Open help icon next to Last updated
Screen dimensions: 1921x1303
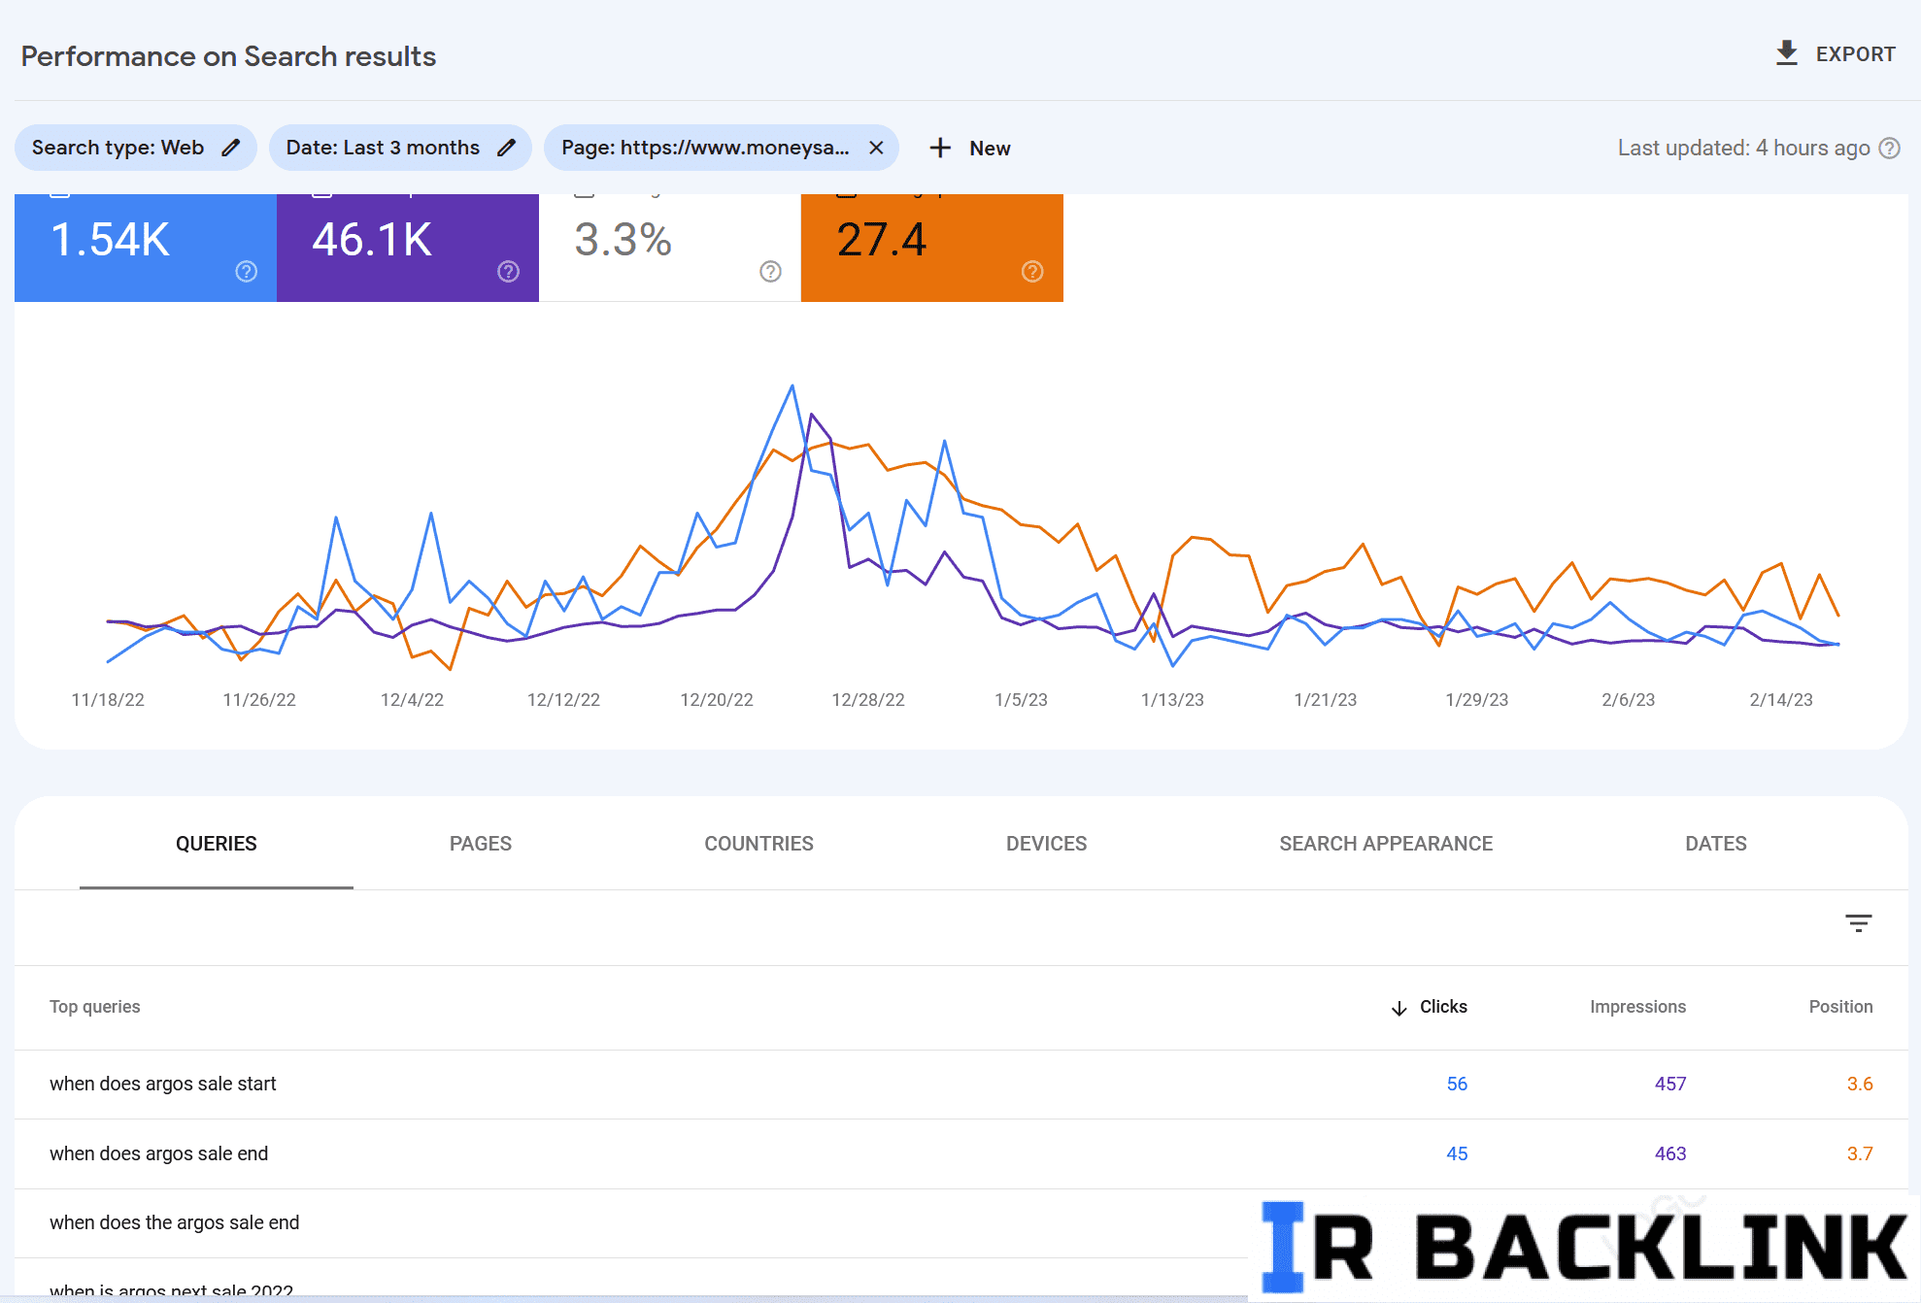[1889, 148]
